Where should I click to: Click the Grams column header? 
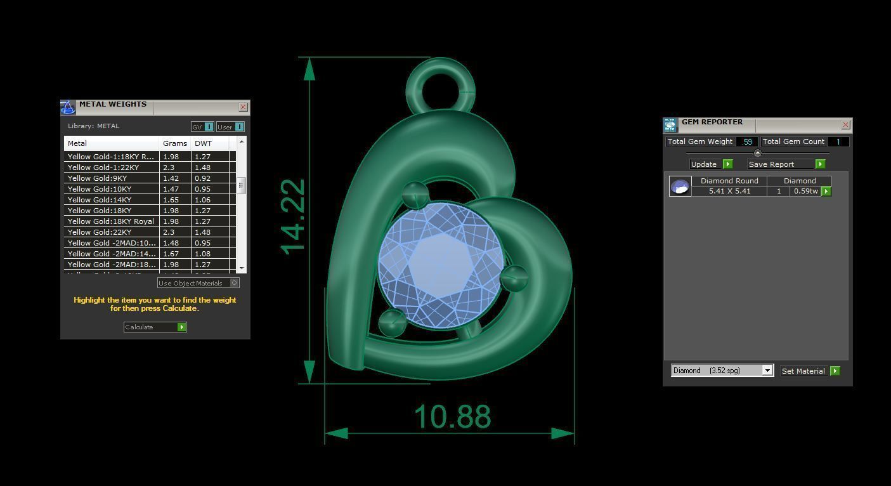coord(175,143)
